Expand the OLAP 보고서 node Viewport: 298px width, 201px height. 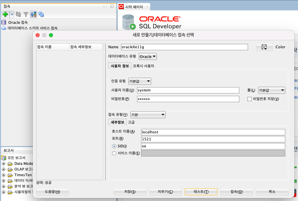pos(3,169)
